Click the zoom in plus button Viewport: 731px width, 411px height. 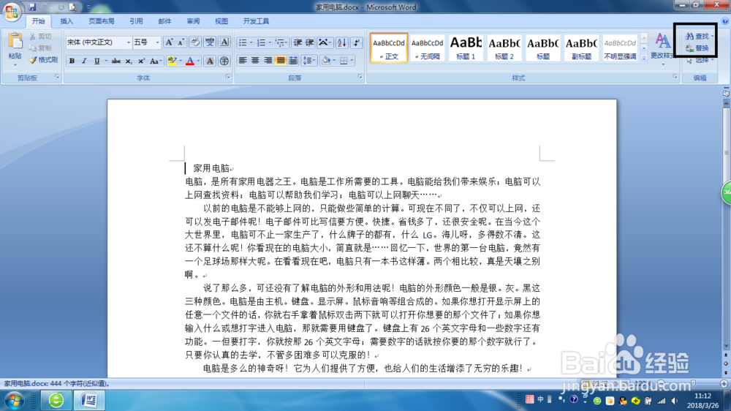click(x=724, y=383)
